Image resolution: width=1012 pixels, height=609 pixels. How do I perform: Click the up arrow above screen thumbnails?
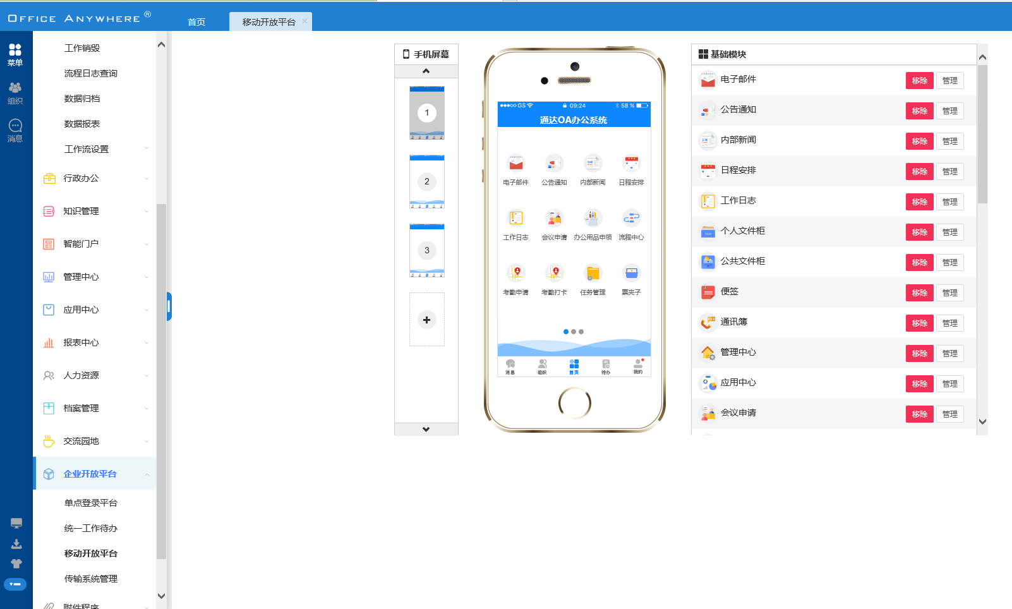pos(426,71)
